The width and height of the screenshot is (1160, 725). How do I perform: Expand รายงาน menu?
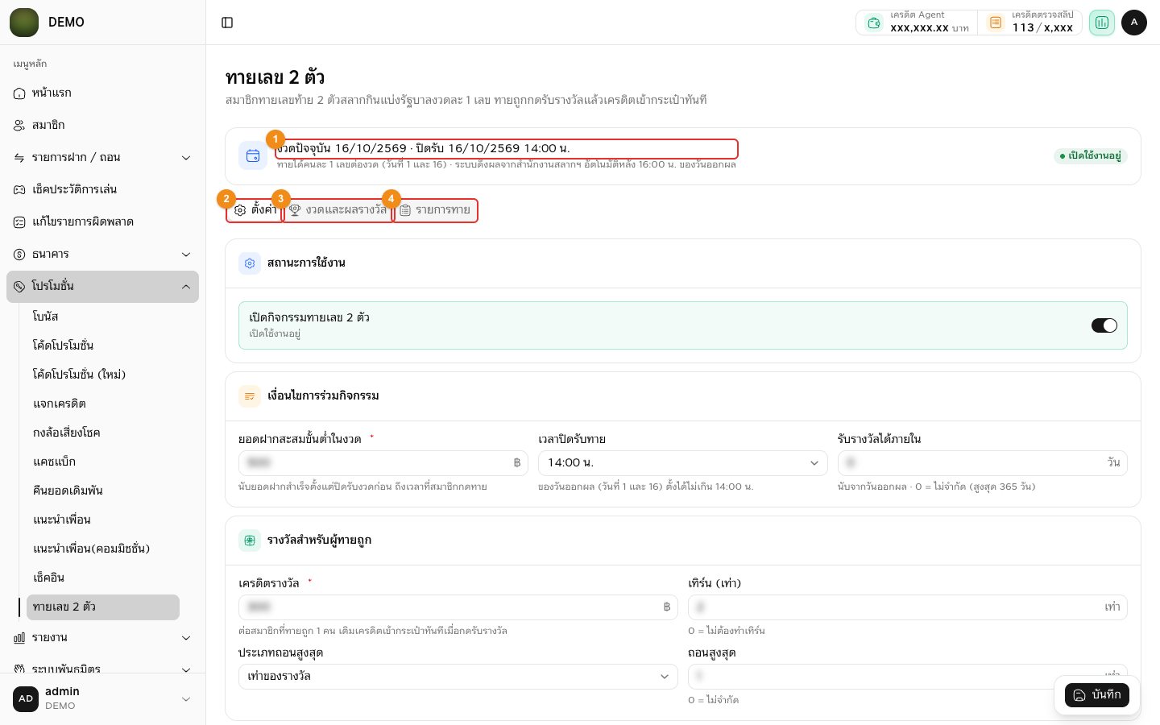[103, 638]
